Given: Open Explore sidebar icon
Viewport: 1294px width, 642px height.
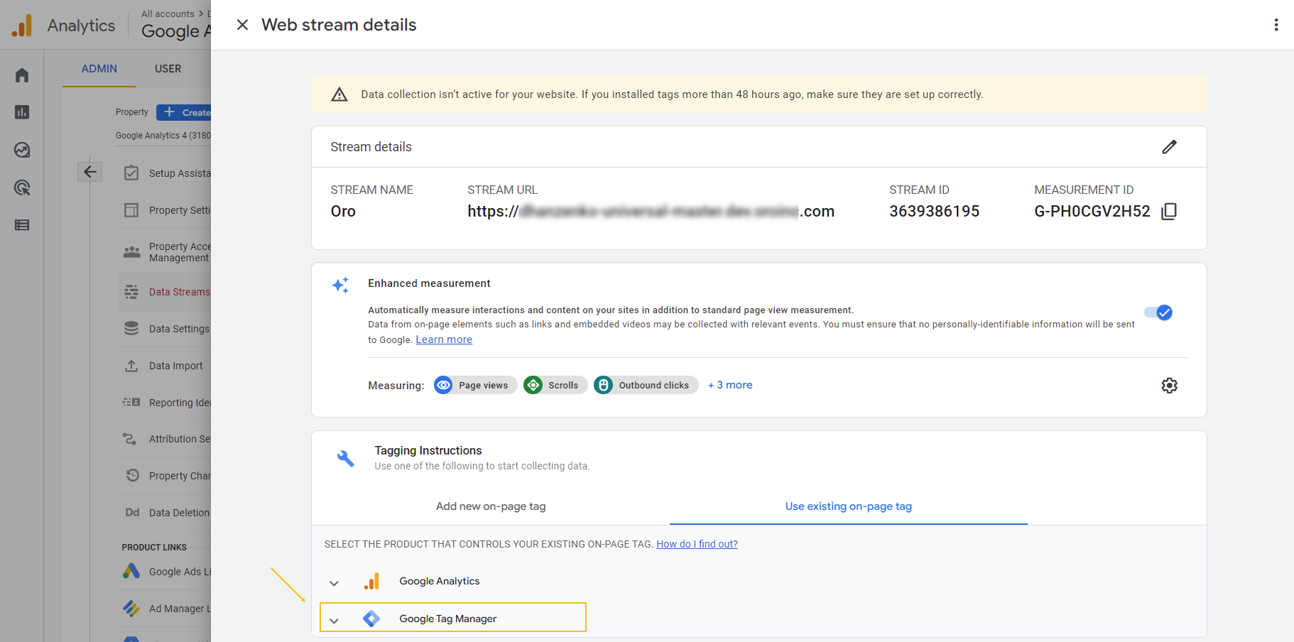Looking at the screenshot, I should (22, 150).
